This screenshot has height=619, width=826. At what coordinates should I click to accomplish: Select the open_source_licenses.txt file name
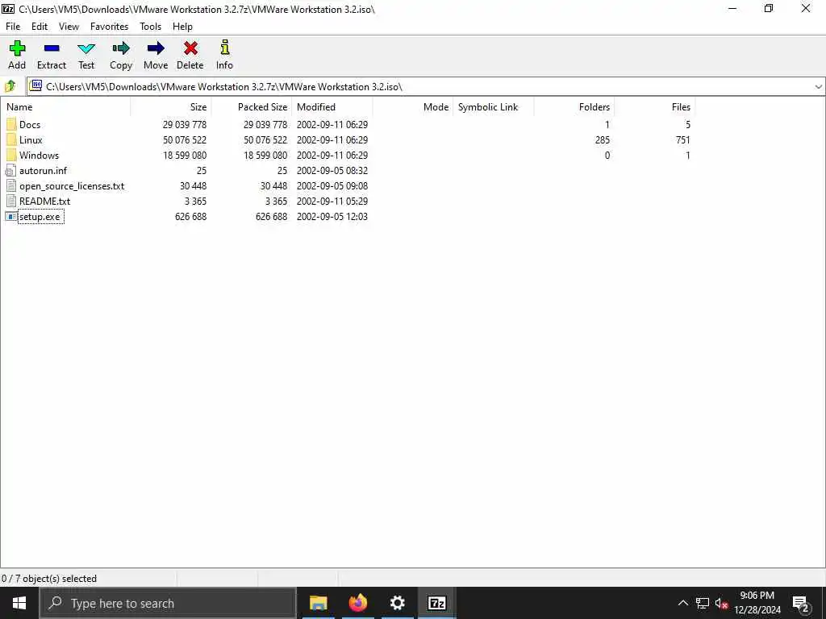pyautogui.click(x=72, y=186)
